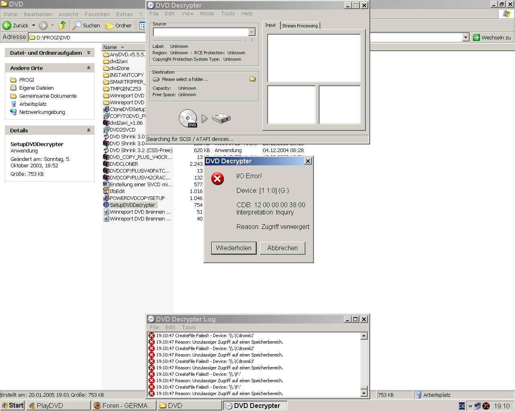Select the dvd2avi_v1.86 archive icon

pos(106,123)
